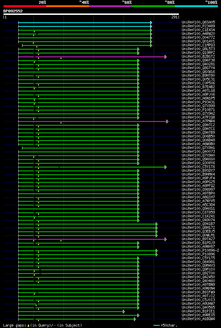Click the purple alignment bar for UniRef100_A7PNR4
Viewport: 221px width, 328px height.
[x=93, y=121]
